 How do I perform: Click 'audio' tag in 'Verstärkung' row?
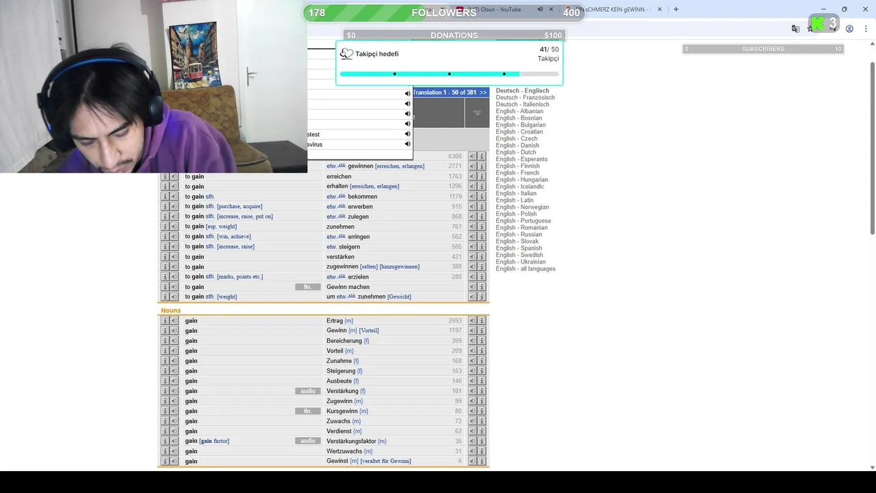point(308,391)
